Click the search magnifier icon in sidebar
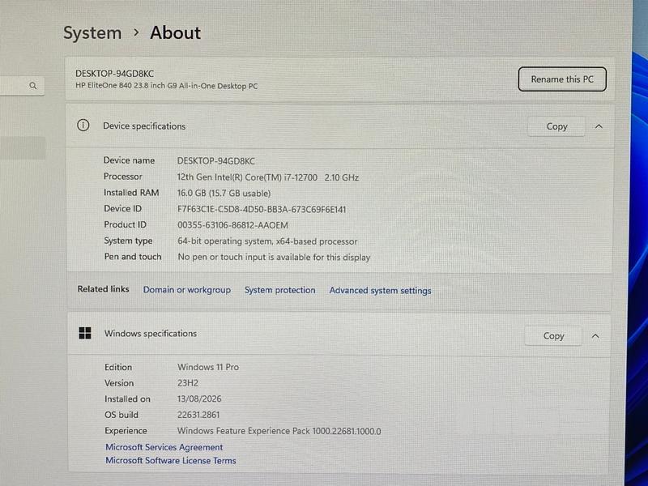This screenshot has width=648, height=486. click(33, 86)
